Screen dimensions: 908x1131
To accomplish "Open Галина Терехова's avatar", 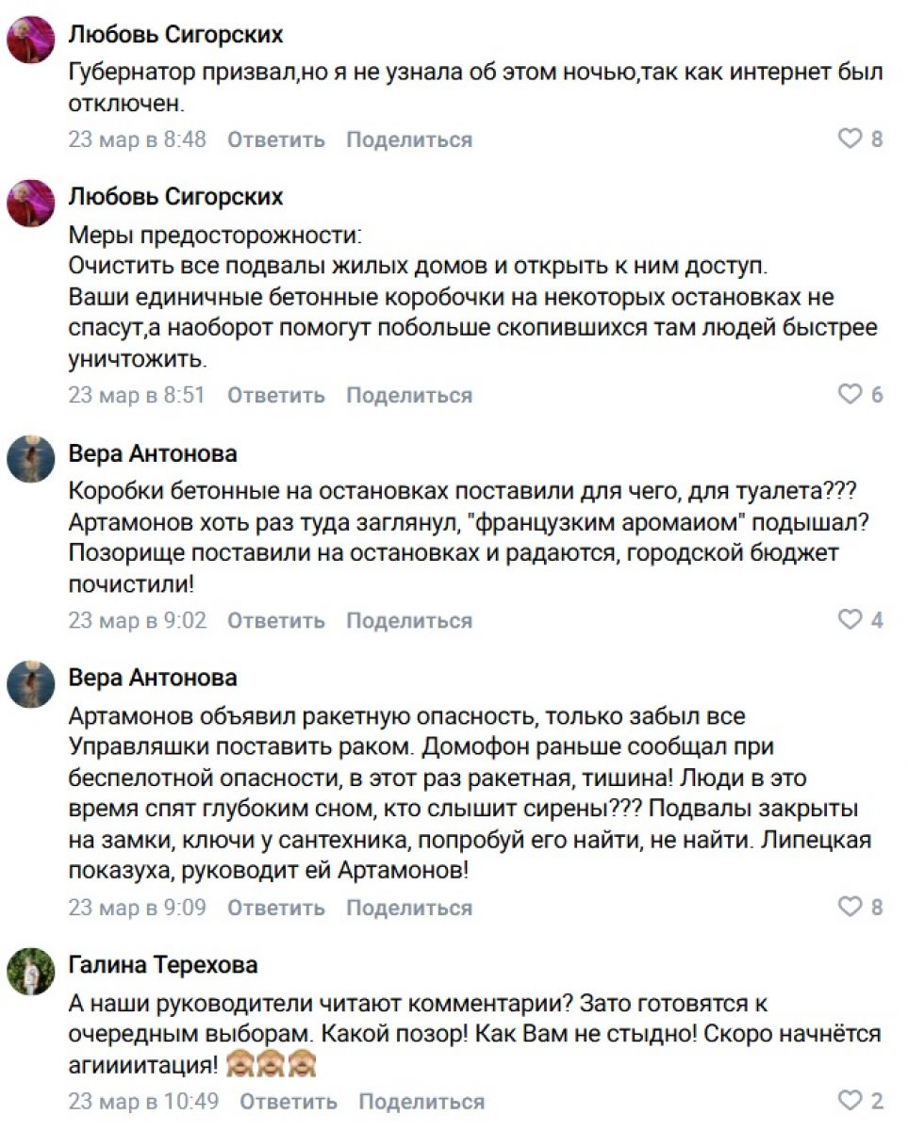I will click(x=31, y=971).
